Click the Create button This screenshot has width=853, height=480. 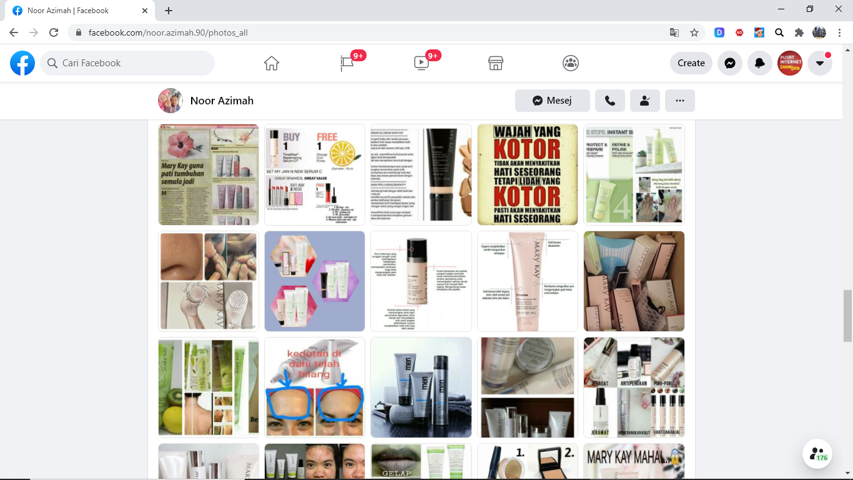(x=691, y=63)
